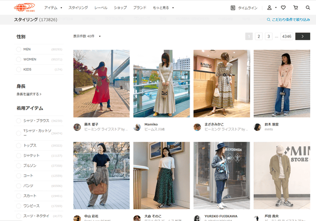Go to last page 4346
The width and height of the screenshot is (316, 221).
click(x=286, y=36)
